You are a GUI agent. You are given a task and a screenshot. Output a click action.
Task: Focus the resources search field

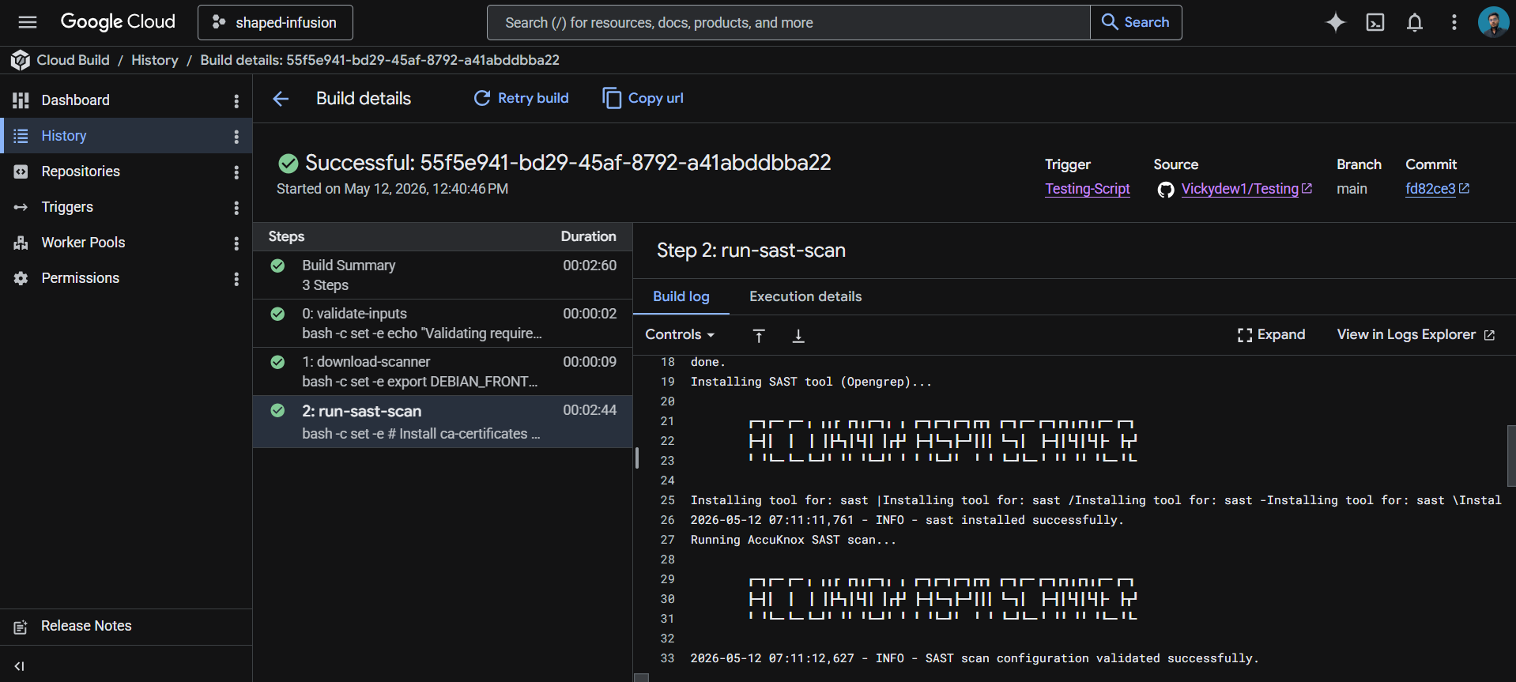(x=788, y=22)
